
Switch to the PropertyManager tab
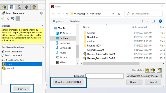tap(11, 7)
